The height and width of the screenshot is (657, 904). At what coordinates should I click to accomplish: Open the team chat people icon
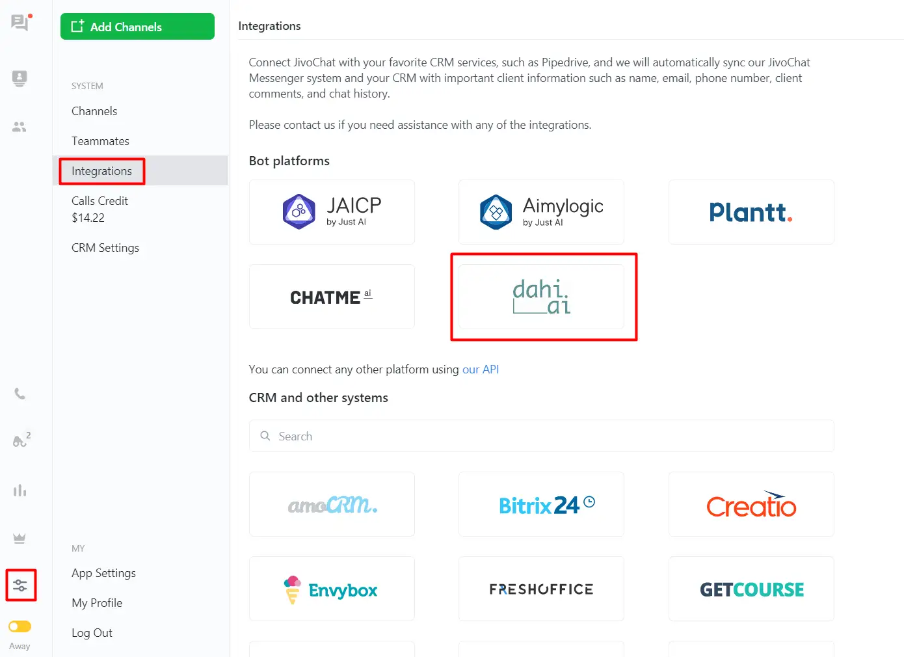[20, 127]
